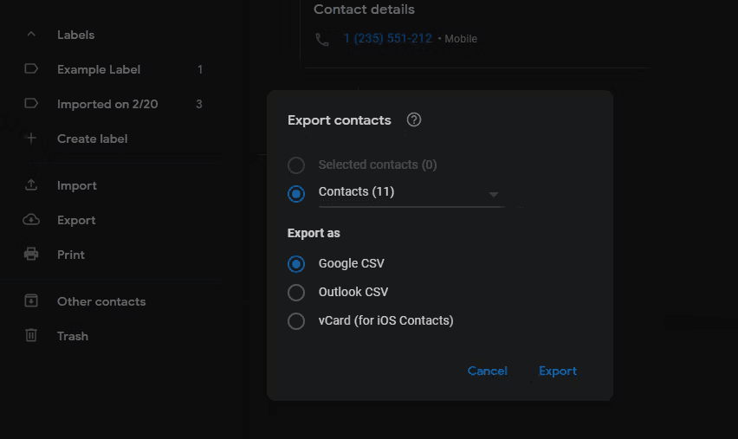
Task: Select the Google CSV radio button
Action: tap(296, 264)
